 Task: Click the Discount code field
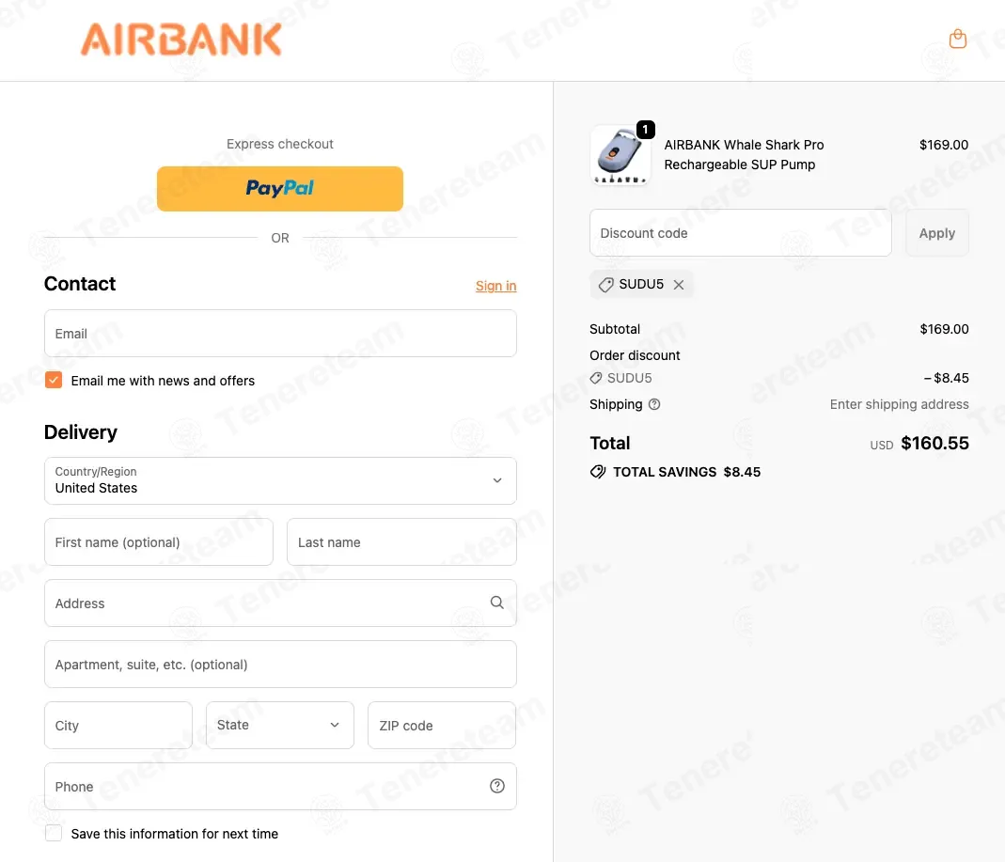(x=740, y=232)
